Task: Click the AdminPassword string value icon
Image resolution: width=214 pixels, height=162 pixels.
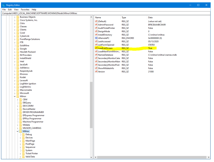Action: click(96, 25)
